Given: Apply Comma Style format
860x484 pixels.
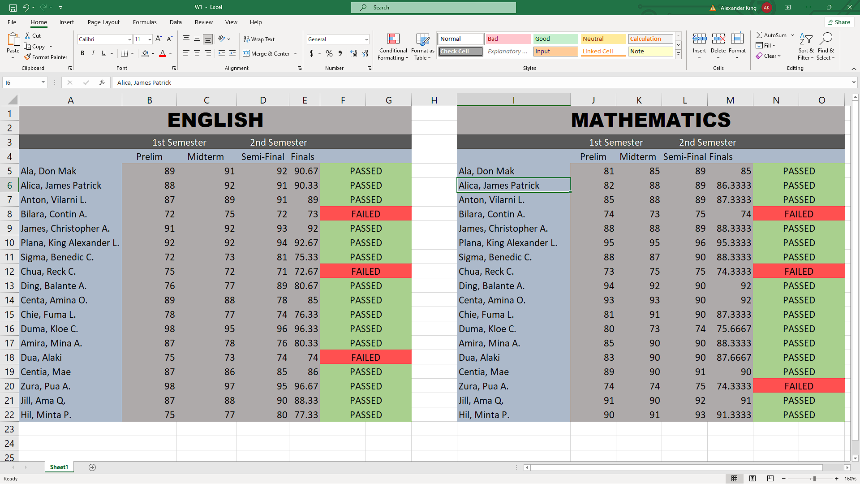Looking at the screenshot, I should pyautogui.click(x=340, y=53).
